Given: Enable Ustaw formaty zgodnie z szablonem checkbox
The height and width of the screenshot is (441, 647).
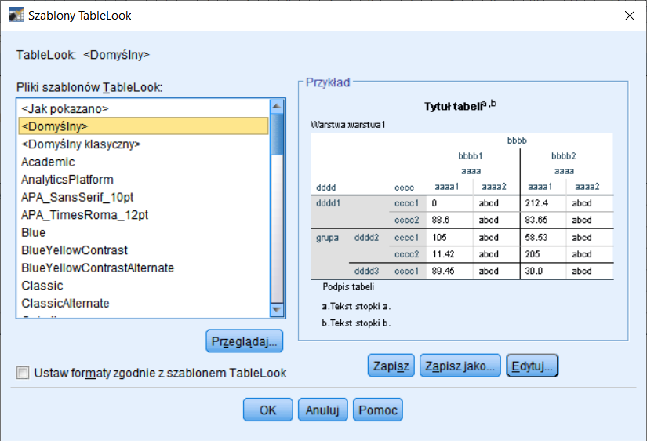Looking at the screenshot, I should (23, 373).
